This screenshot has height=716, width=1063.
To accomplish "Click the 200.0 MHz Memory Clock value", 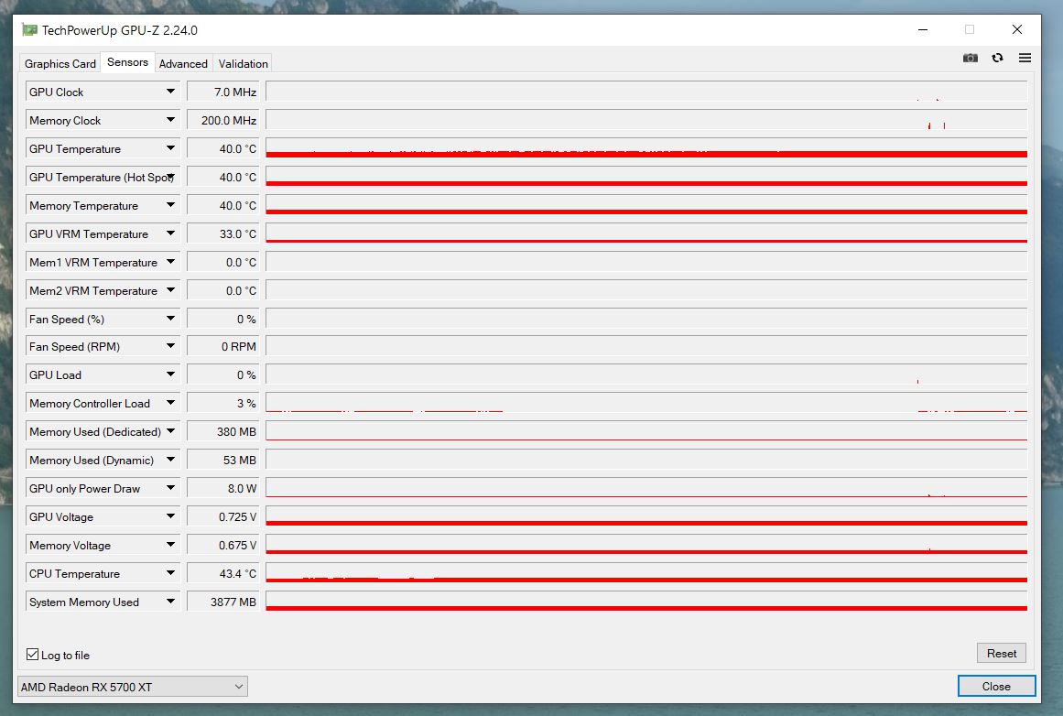I will [223, 120].
